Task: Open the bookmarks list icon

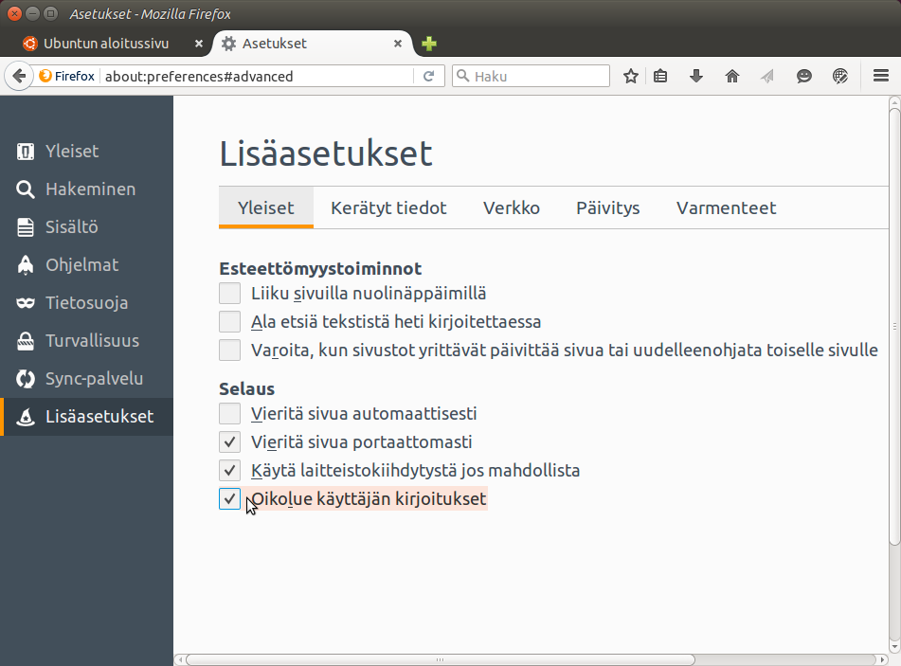Action: [661, 77]
